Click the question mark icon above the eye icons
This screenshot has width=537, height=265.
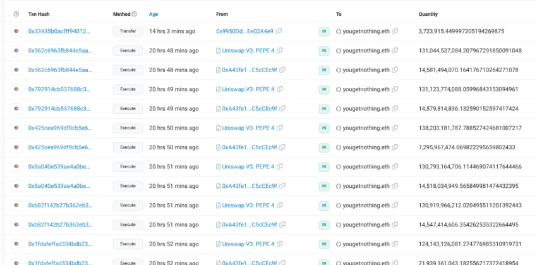click(16, 14)
